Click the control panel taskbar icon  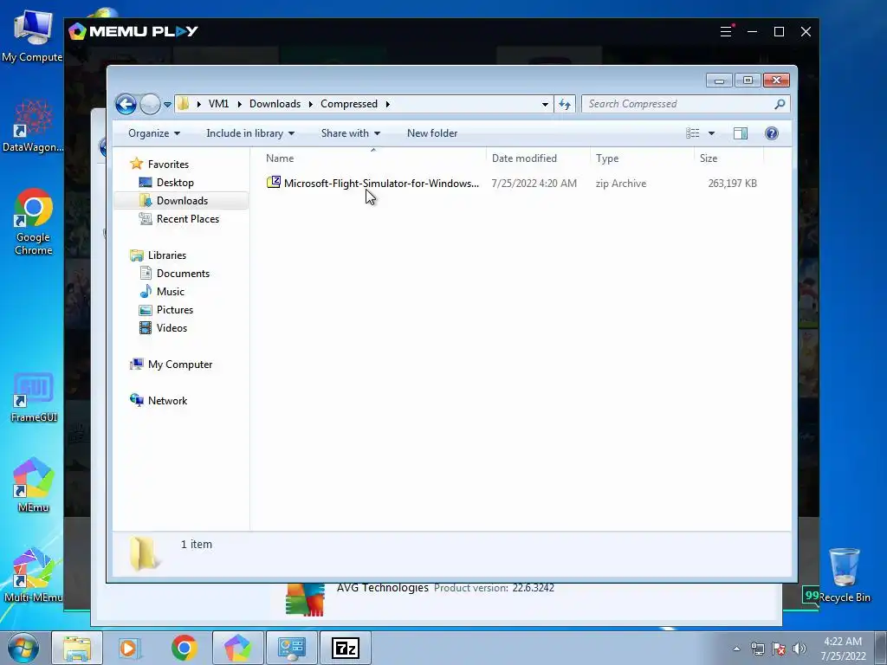coord(291,648)
